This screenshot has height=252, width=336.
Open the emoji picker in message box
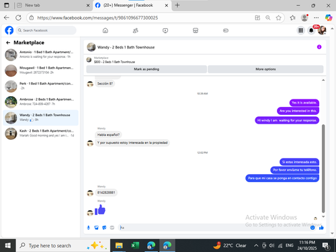pyautogui.click(x=312, y=228)
